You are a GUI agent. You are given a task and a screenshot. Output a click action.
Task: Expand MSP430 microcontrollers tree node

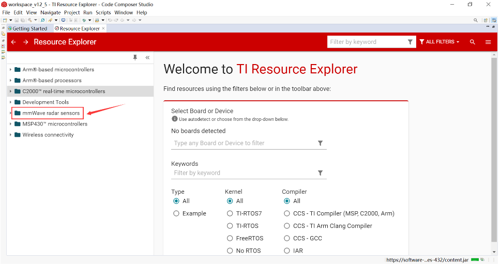(10, 124)
